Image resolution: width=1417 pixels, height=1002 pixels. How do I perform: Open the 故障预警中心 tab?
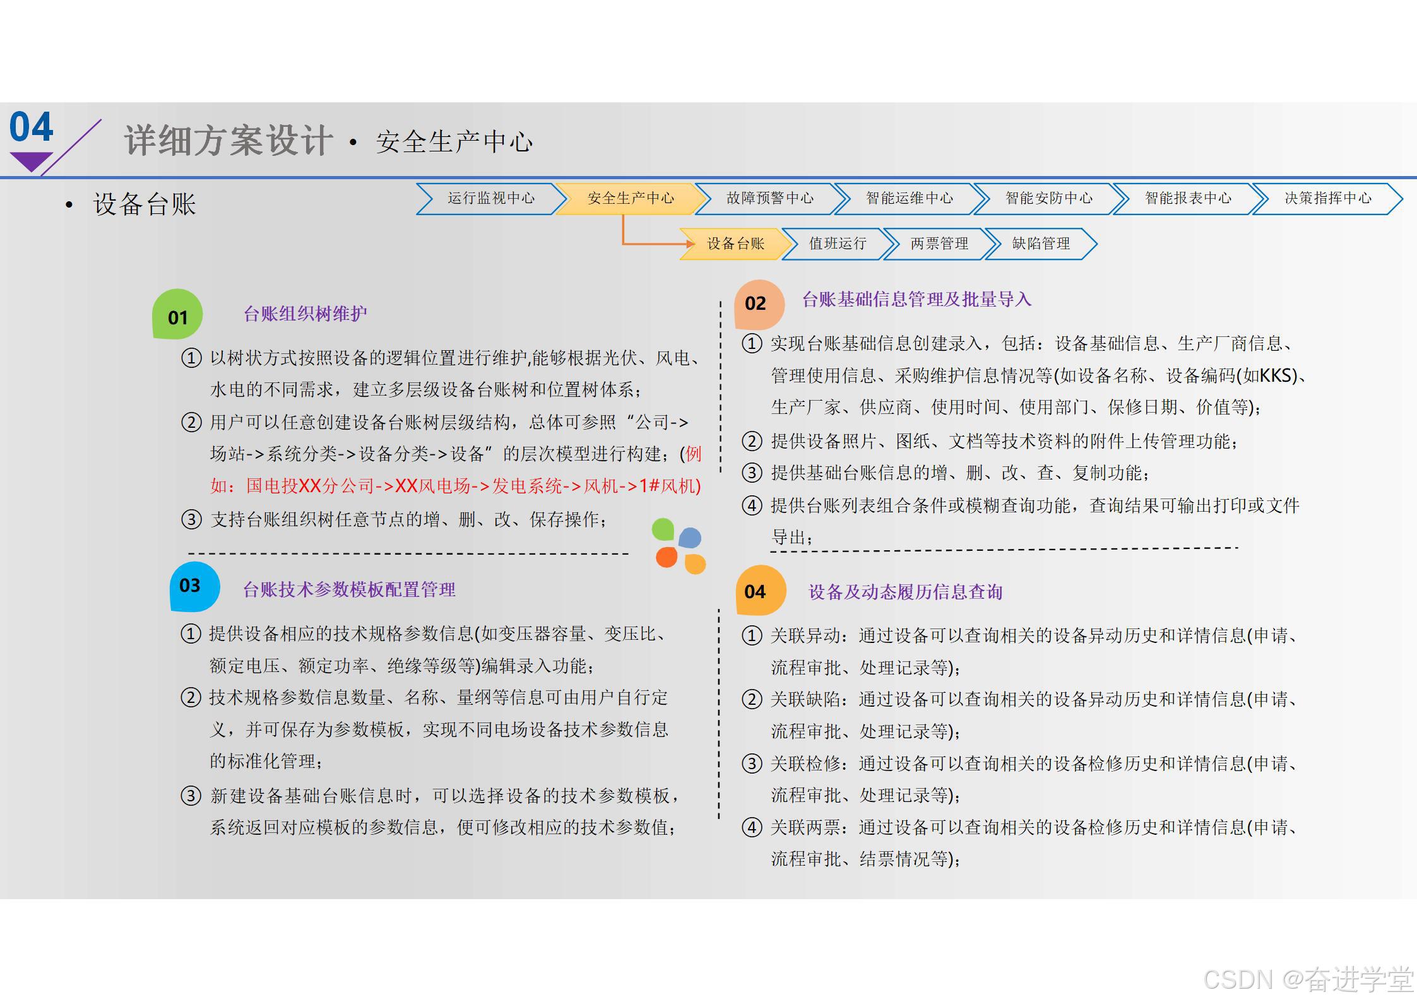point(769,199)
